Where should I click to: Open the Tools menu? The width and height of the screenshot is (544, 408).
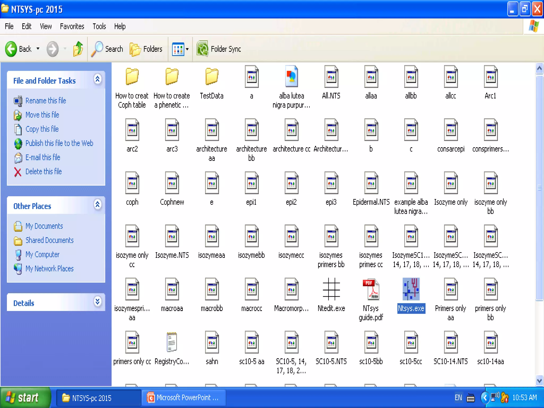99,26
